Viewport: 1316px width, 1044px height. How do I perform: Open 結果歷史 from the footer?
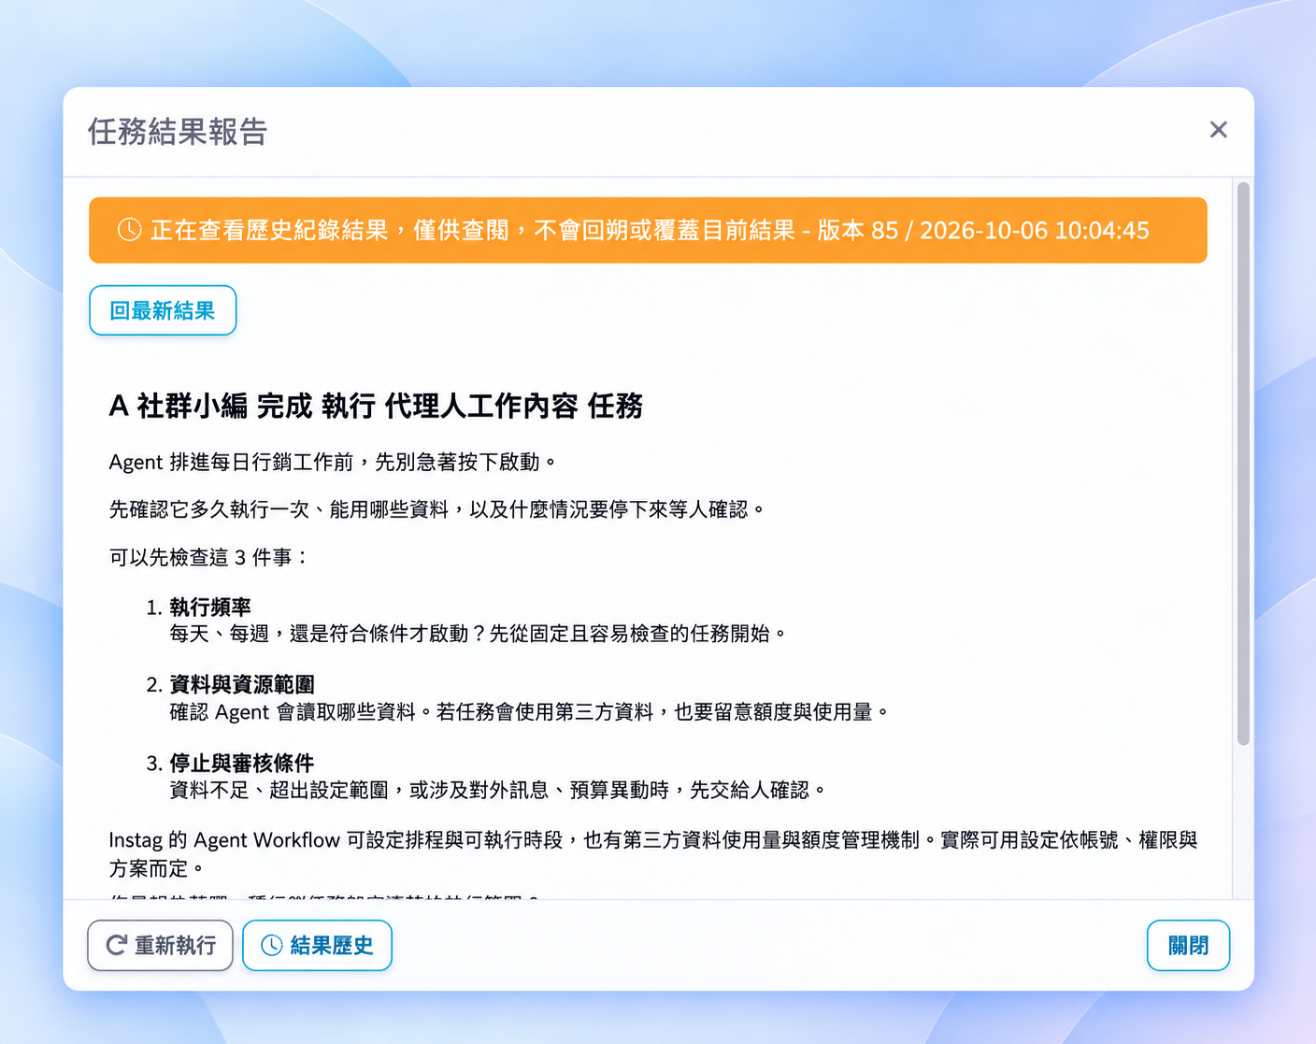point(317,945)
